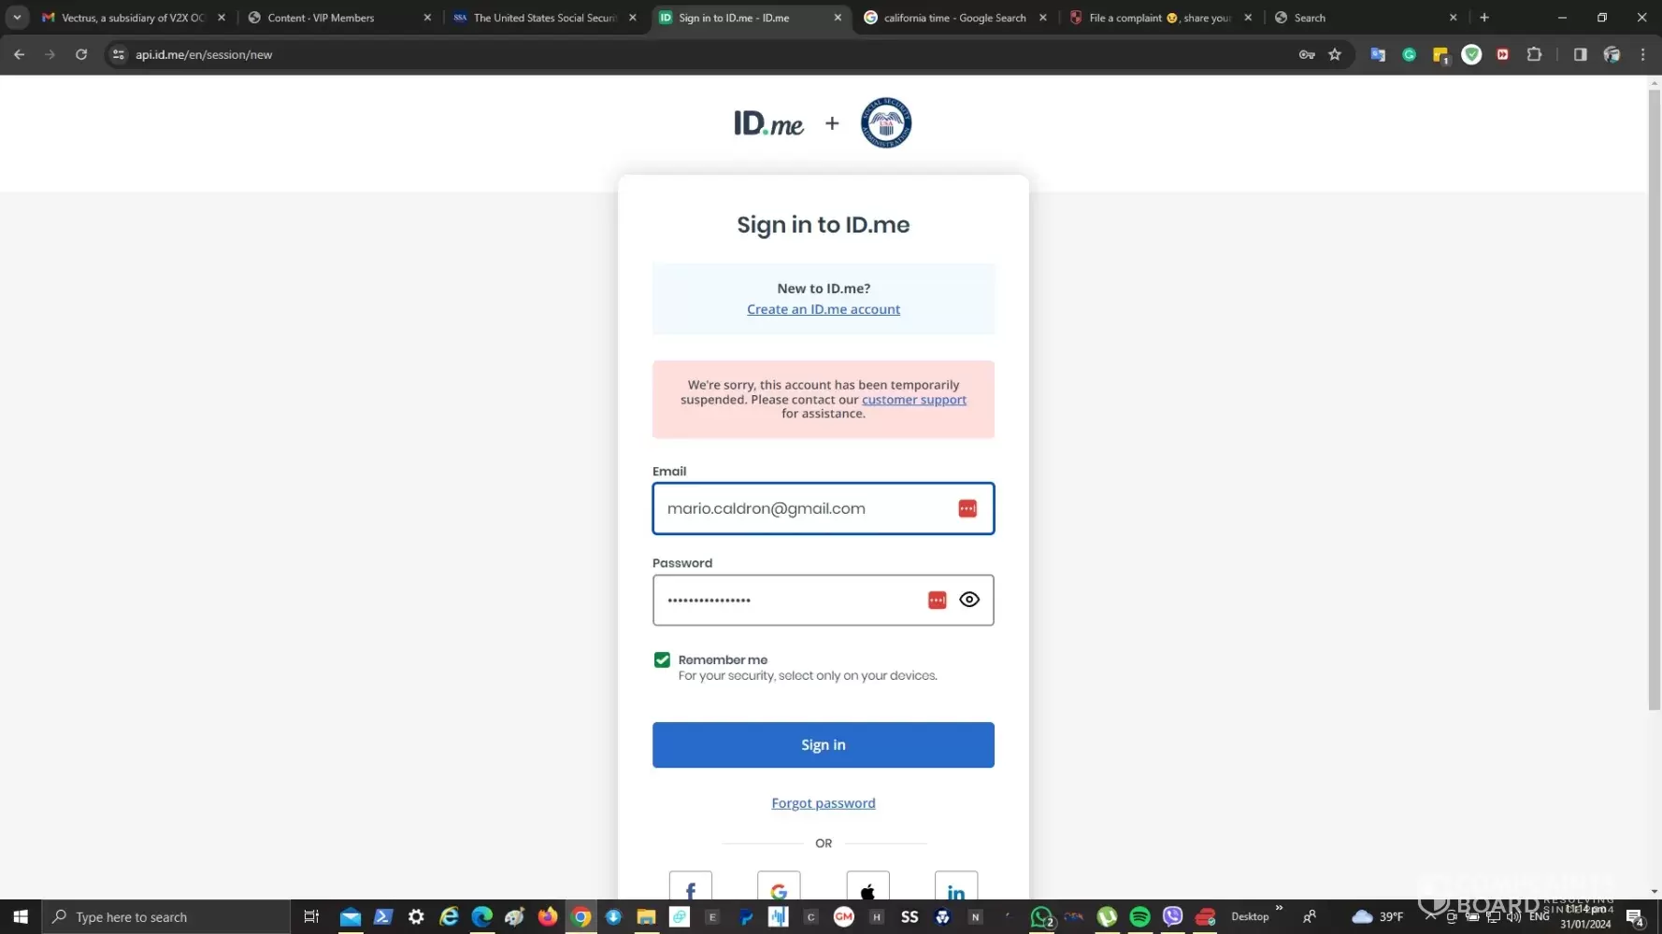This screenshot has width=1662, height=934.
Task: Open the Extensions puzzle icon
Action: point(1534,54)
